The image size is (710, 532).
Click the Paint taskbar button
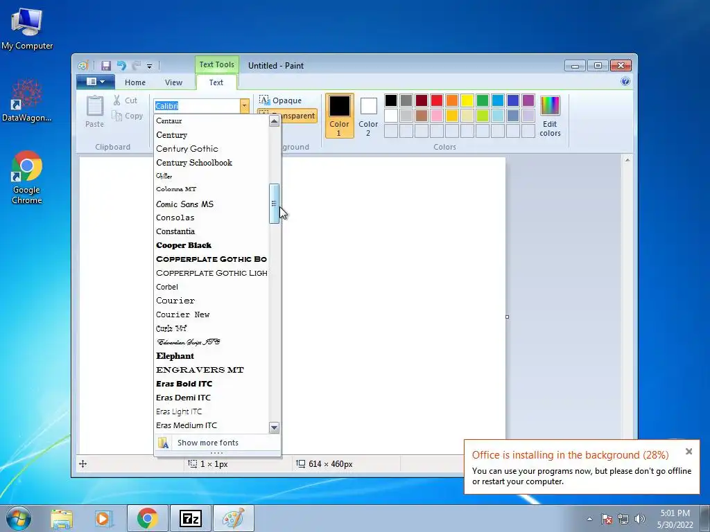pos(233,518)
